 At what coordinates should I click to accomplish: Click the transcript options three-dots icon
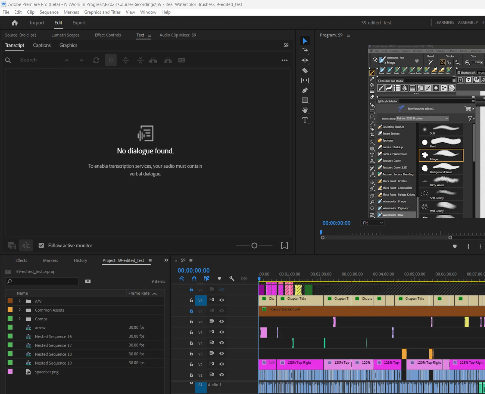point(284,60)
